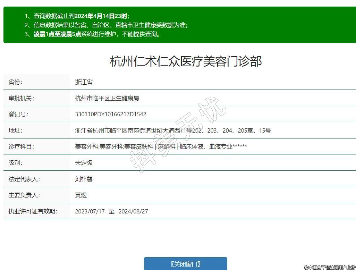Click the 地址 row label

pyautogui.click(x=15, y=130)
